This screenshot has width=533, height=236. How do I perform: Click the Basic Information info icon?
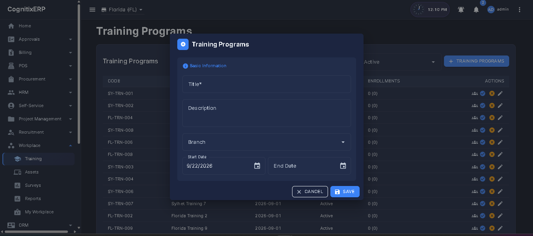[185, 66]
